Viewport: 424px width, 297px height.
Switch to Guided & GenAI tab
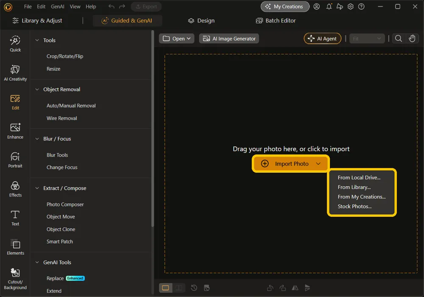[127, 20]
